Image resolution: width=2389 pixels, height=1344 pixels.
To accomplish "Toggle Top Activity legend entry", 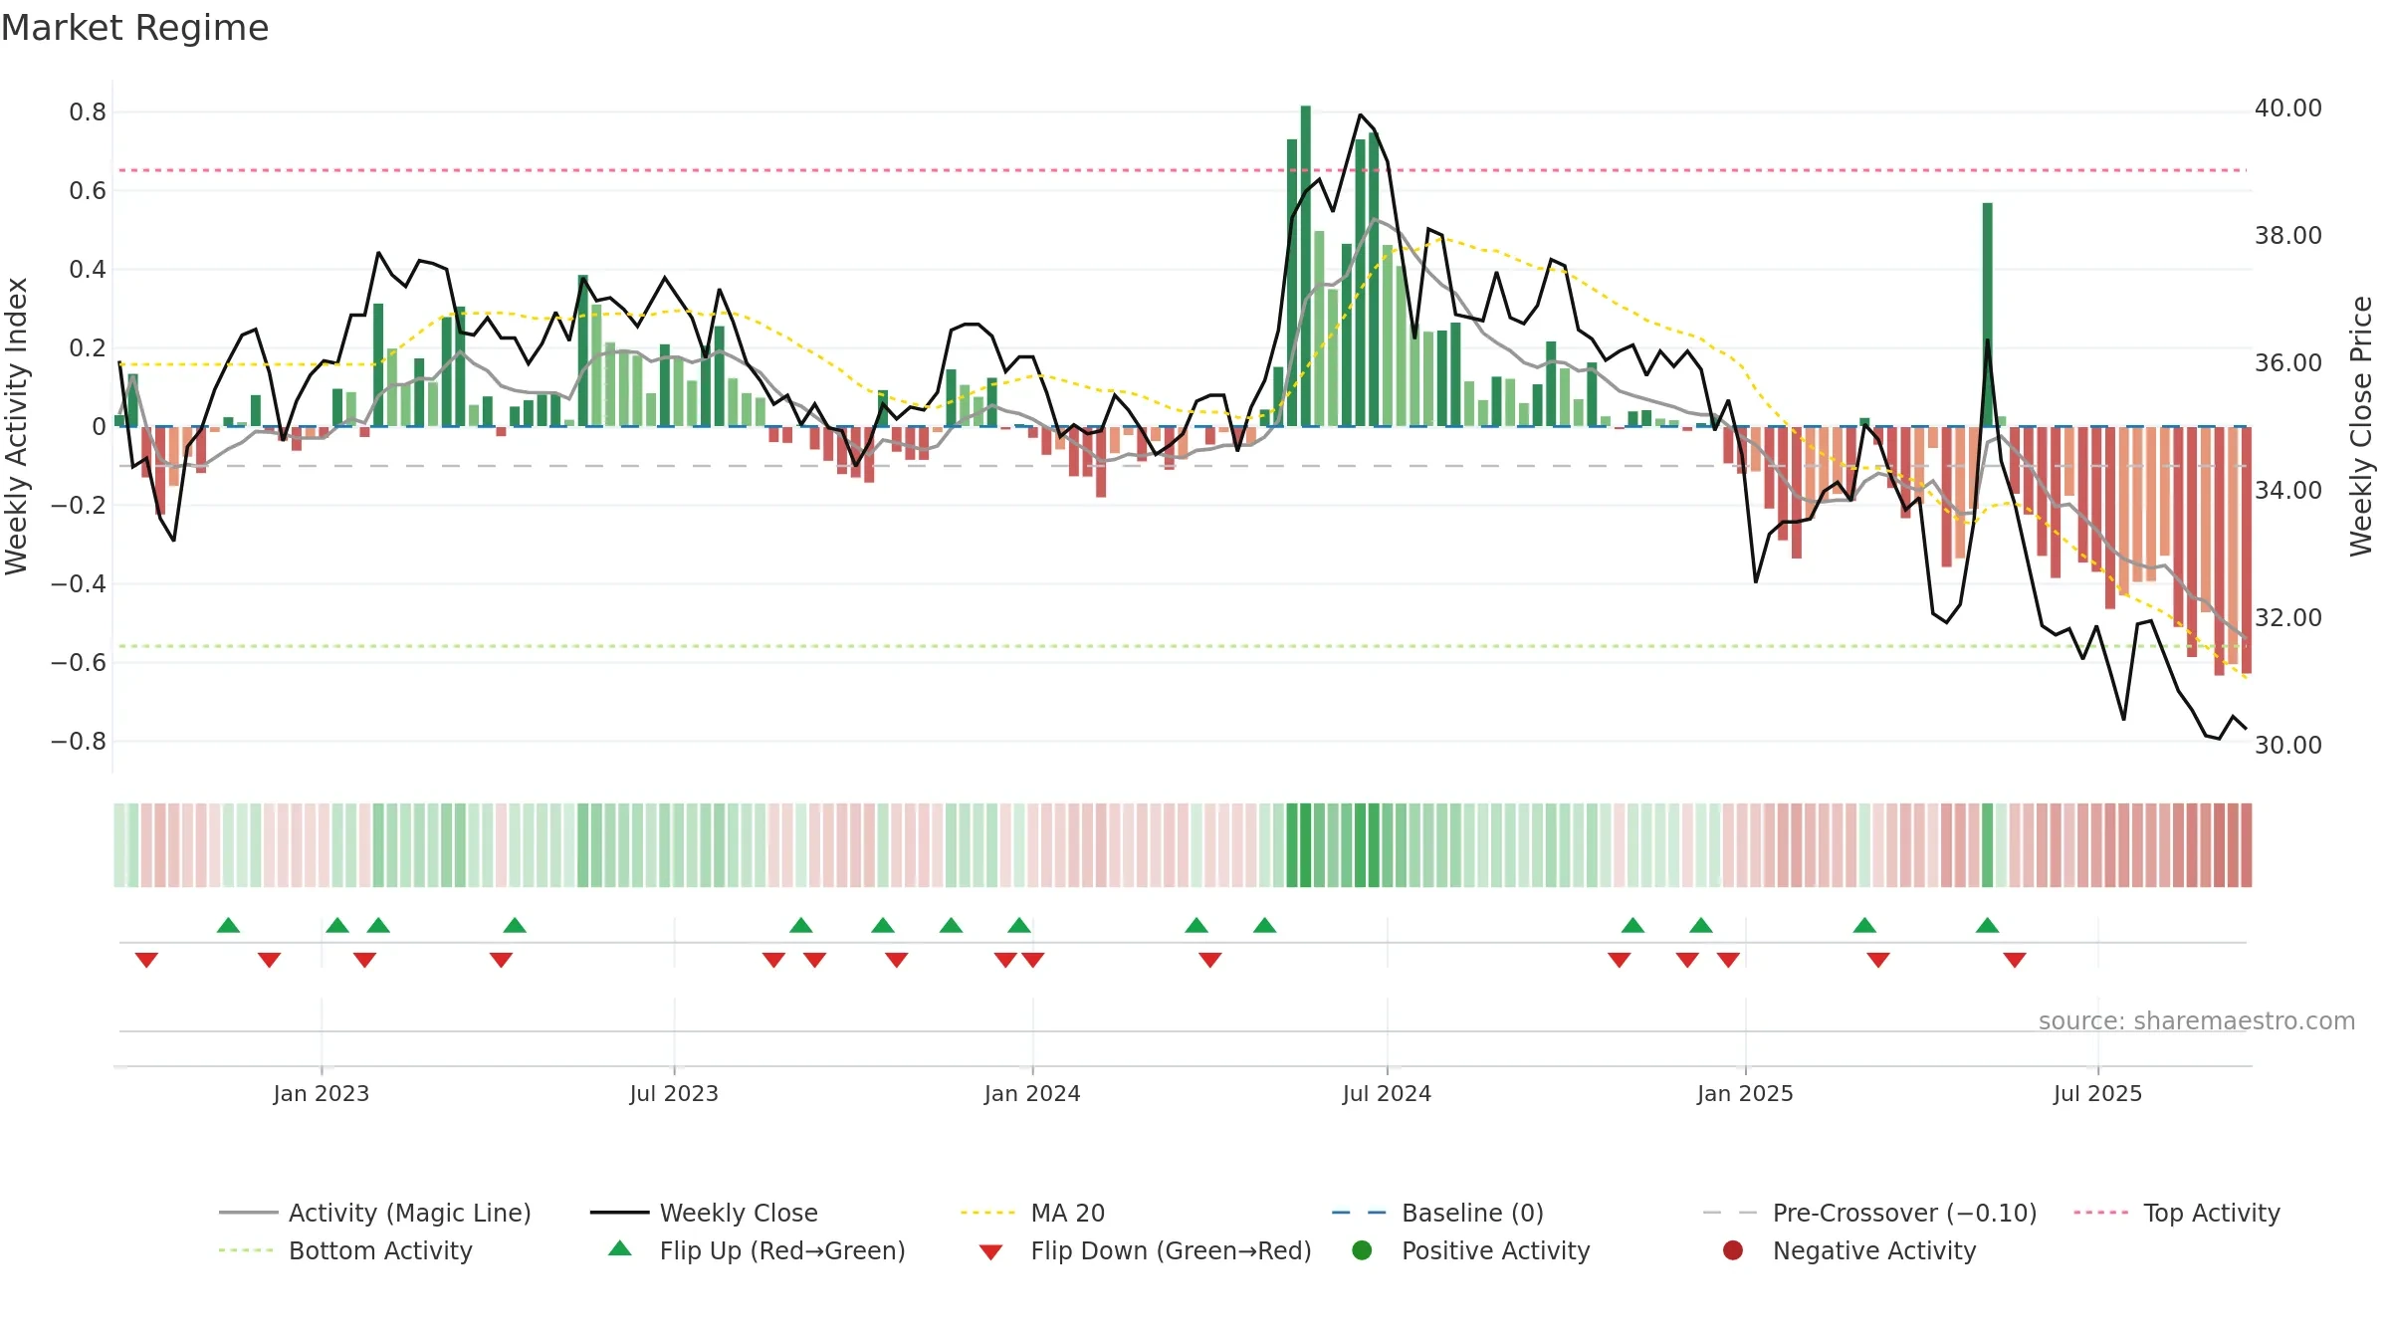I will [2177, 1213].
